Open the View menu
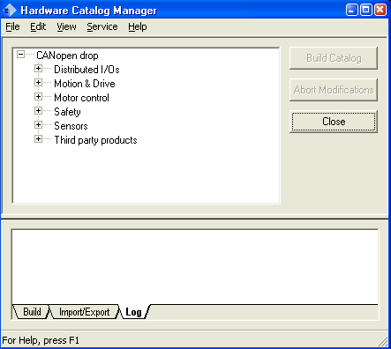 [66, 26]
